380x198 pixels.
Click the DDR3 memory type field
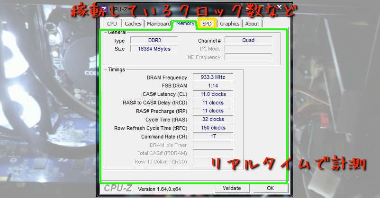(x=154, y=40)
